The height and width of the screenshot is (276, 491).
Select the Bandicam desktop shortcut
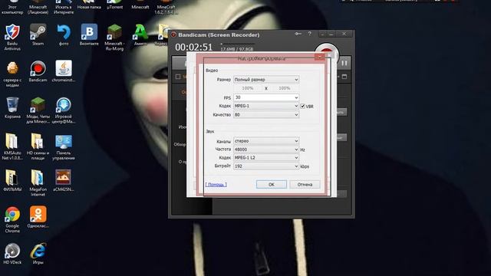point(38,71)
